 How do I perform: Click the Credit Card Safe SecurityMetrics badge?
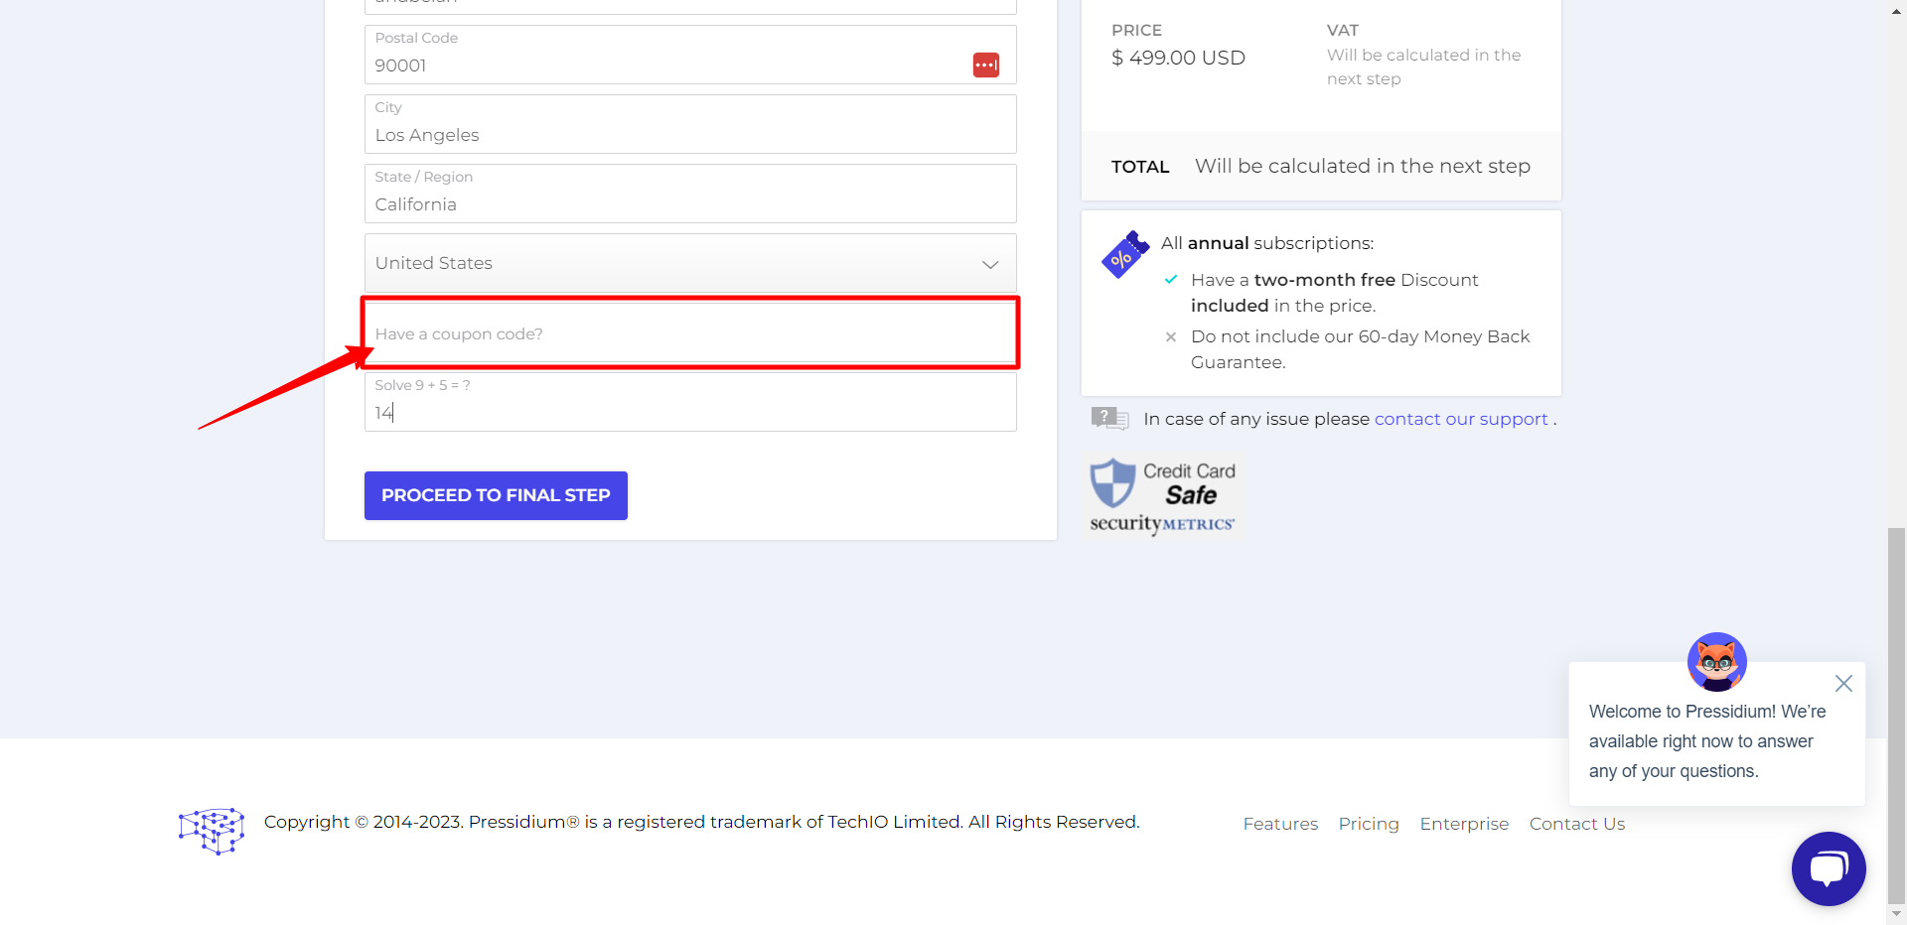pos(1162,494)
